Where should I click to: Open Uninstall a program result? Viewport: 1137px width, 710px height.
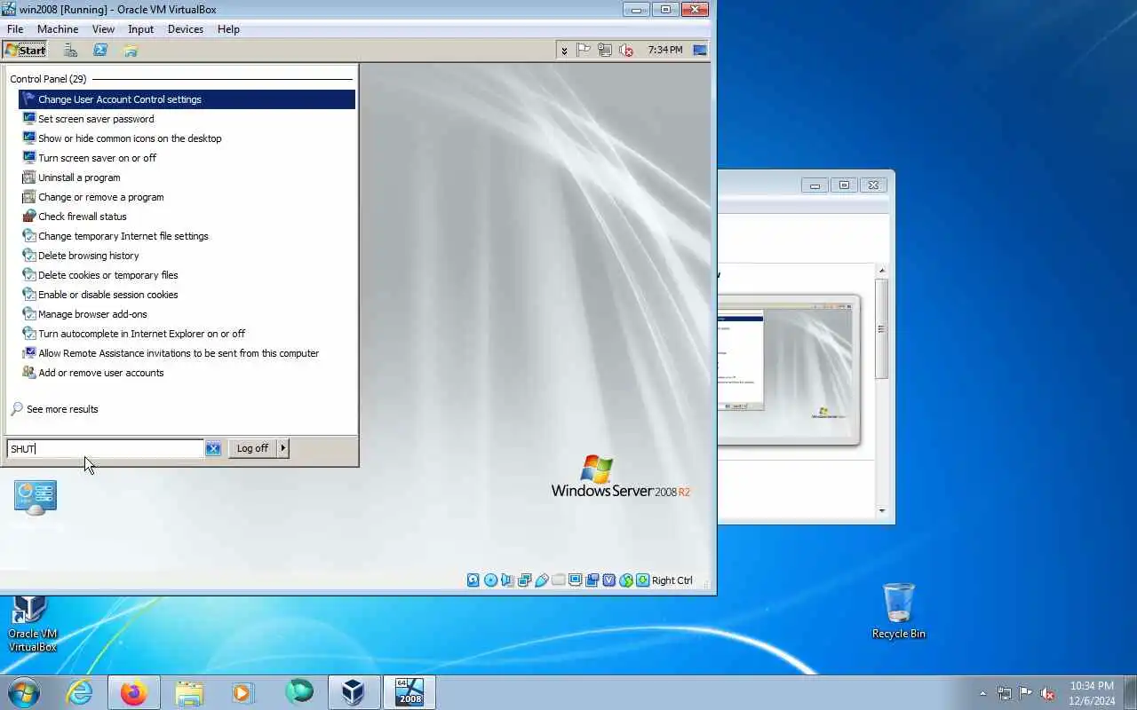coord(187,177)
